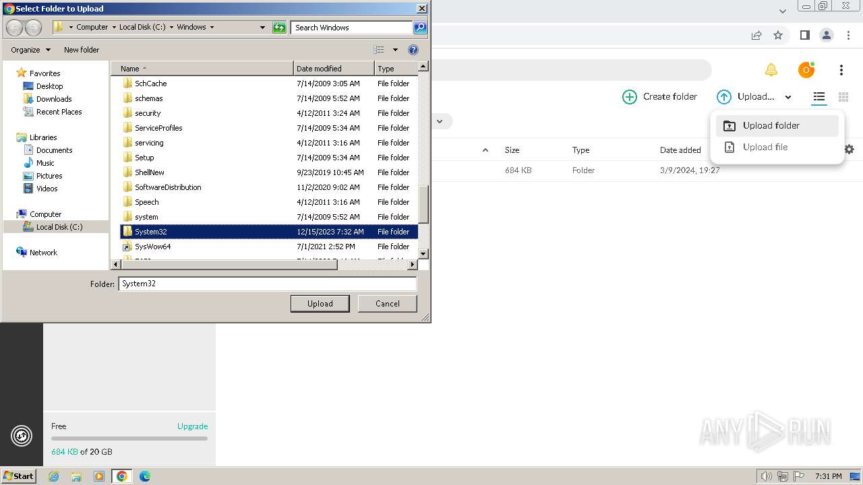Click the green refresh button in address bar
Screen dimensions: 863x485
(x=279, y=28)
